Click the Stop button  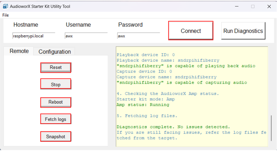pyautogui.click(x=56, y=84)
